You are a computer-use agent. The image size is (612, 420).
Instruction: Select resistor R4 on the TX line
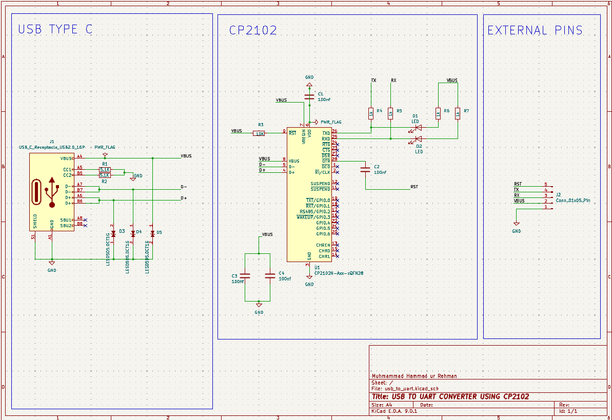(x=371, y=113)
